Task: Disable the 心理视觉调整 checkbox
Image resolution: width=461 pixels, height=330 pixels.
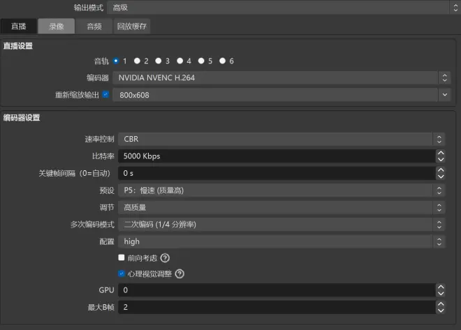Action: click(x=122, y=273)
